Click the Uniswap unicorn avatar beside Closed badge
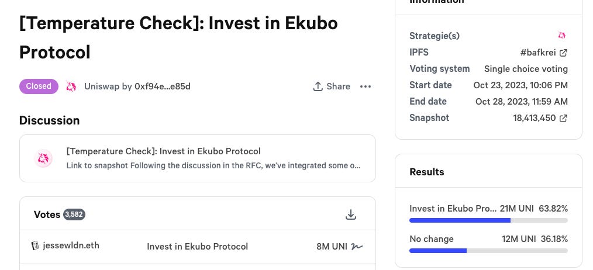593x270 pixels. point(71,86)
